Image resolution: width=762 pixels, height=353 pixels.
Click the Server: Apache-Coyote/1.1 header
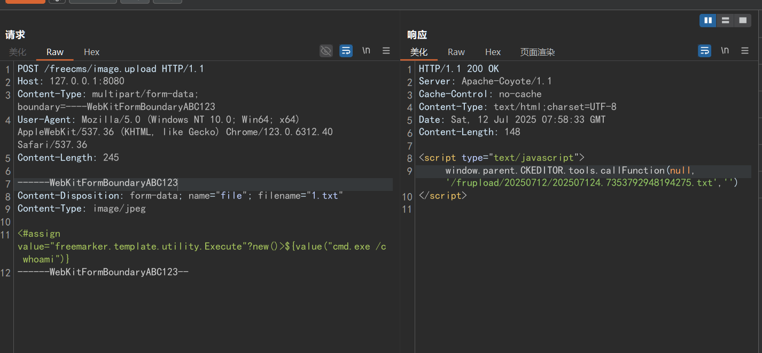485,81
